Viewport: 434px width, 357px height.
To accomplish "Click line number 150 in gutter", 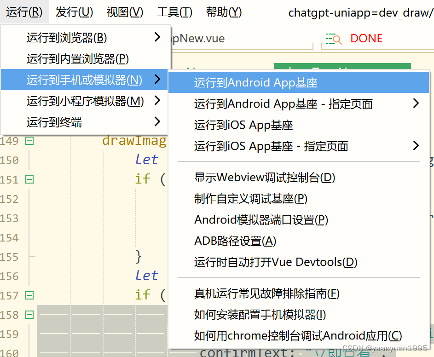I will (9, 160).
